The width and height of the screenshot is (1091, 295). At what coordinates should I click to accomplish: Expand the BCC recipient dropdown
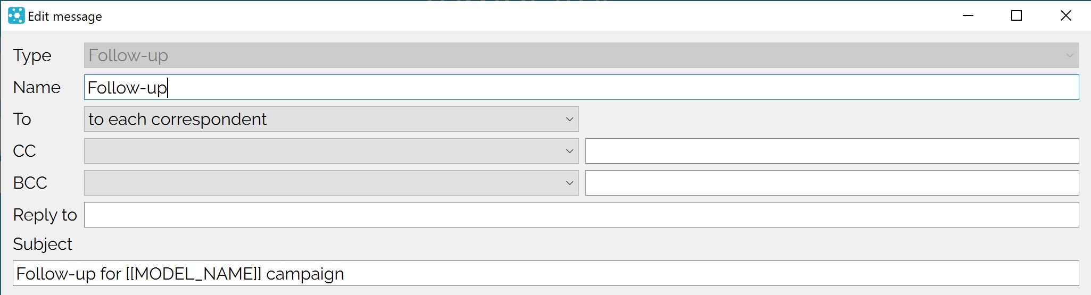(x=331, y=183)
